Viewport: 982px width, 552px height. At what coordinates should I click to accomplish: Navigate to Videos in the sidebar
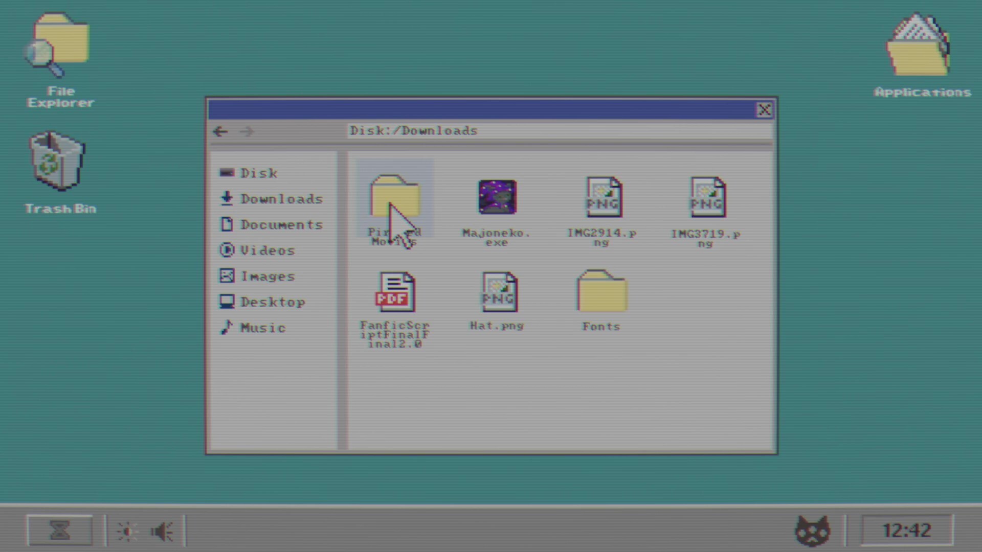click(x=267, y=250)
